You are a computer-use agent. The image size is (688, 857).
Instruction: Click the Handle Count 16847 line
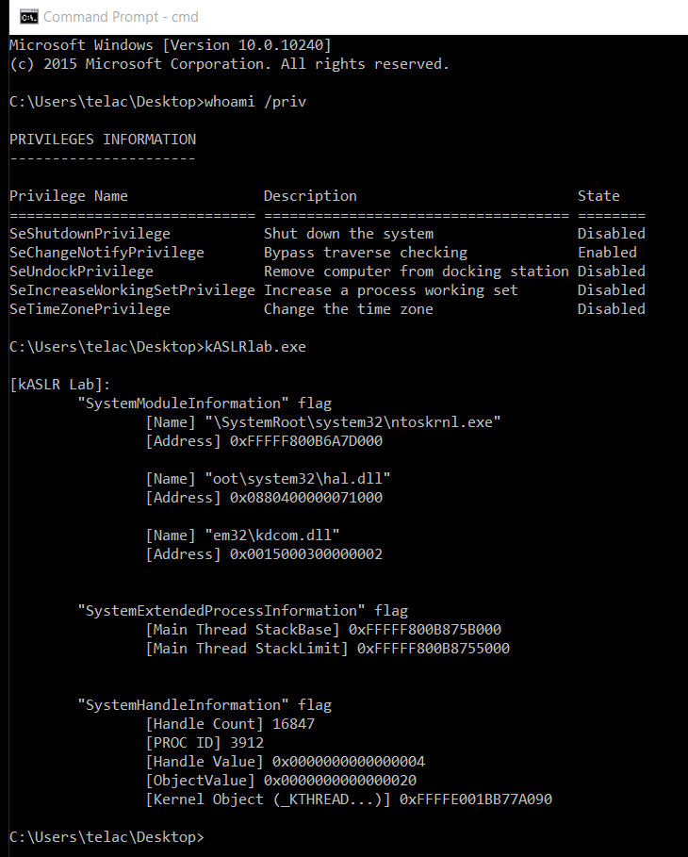(x=230, y=724)
